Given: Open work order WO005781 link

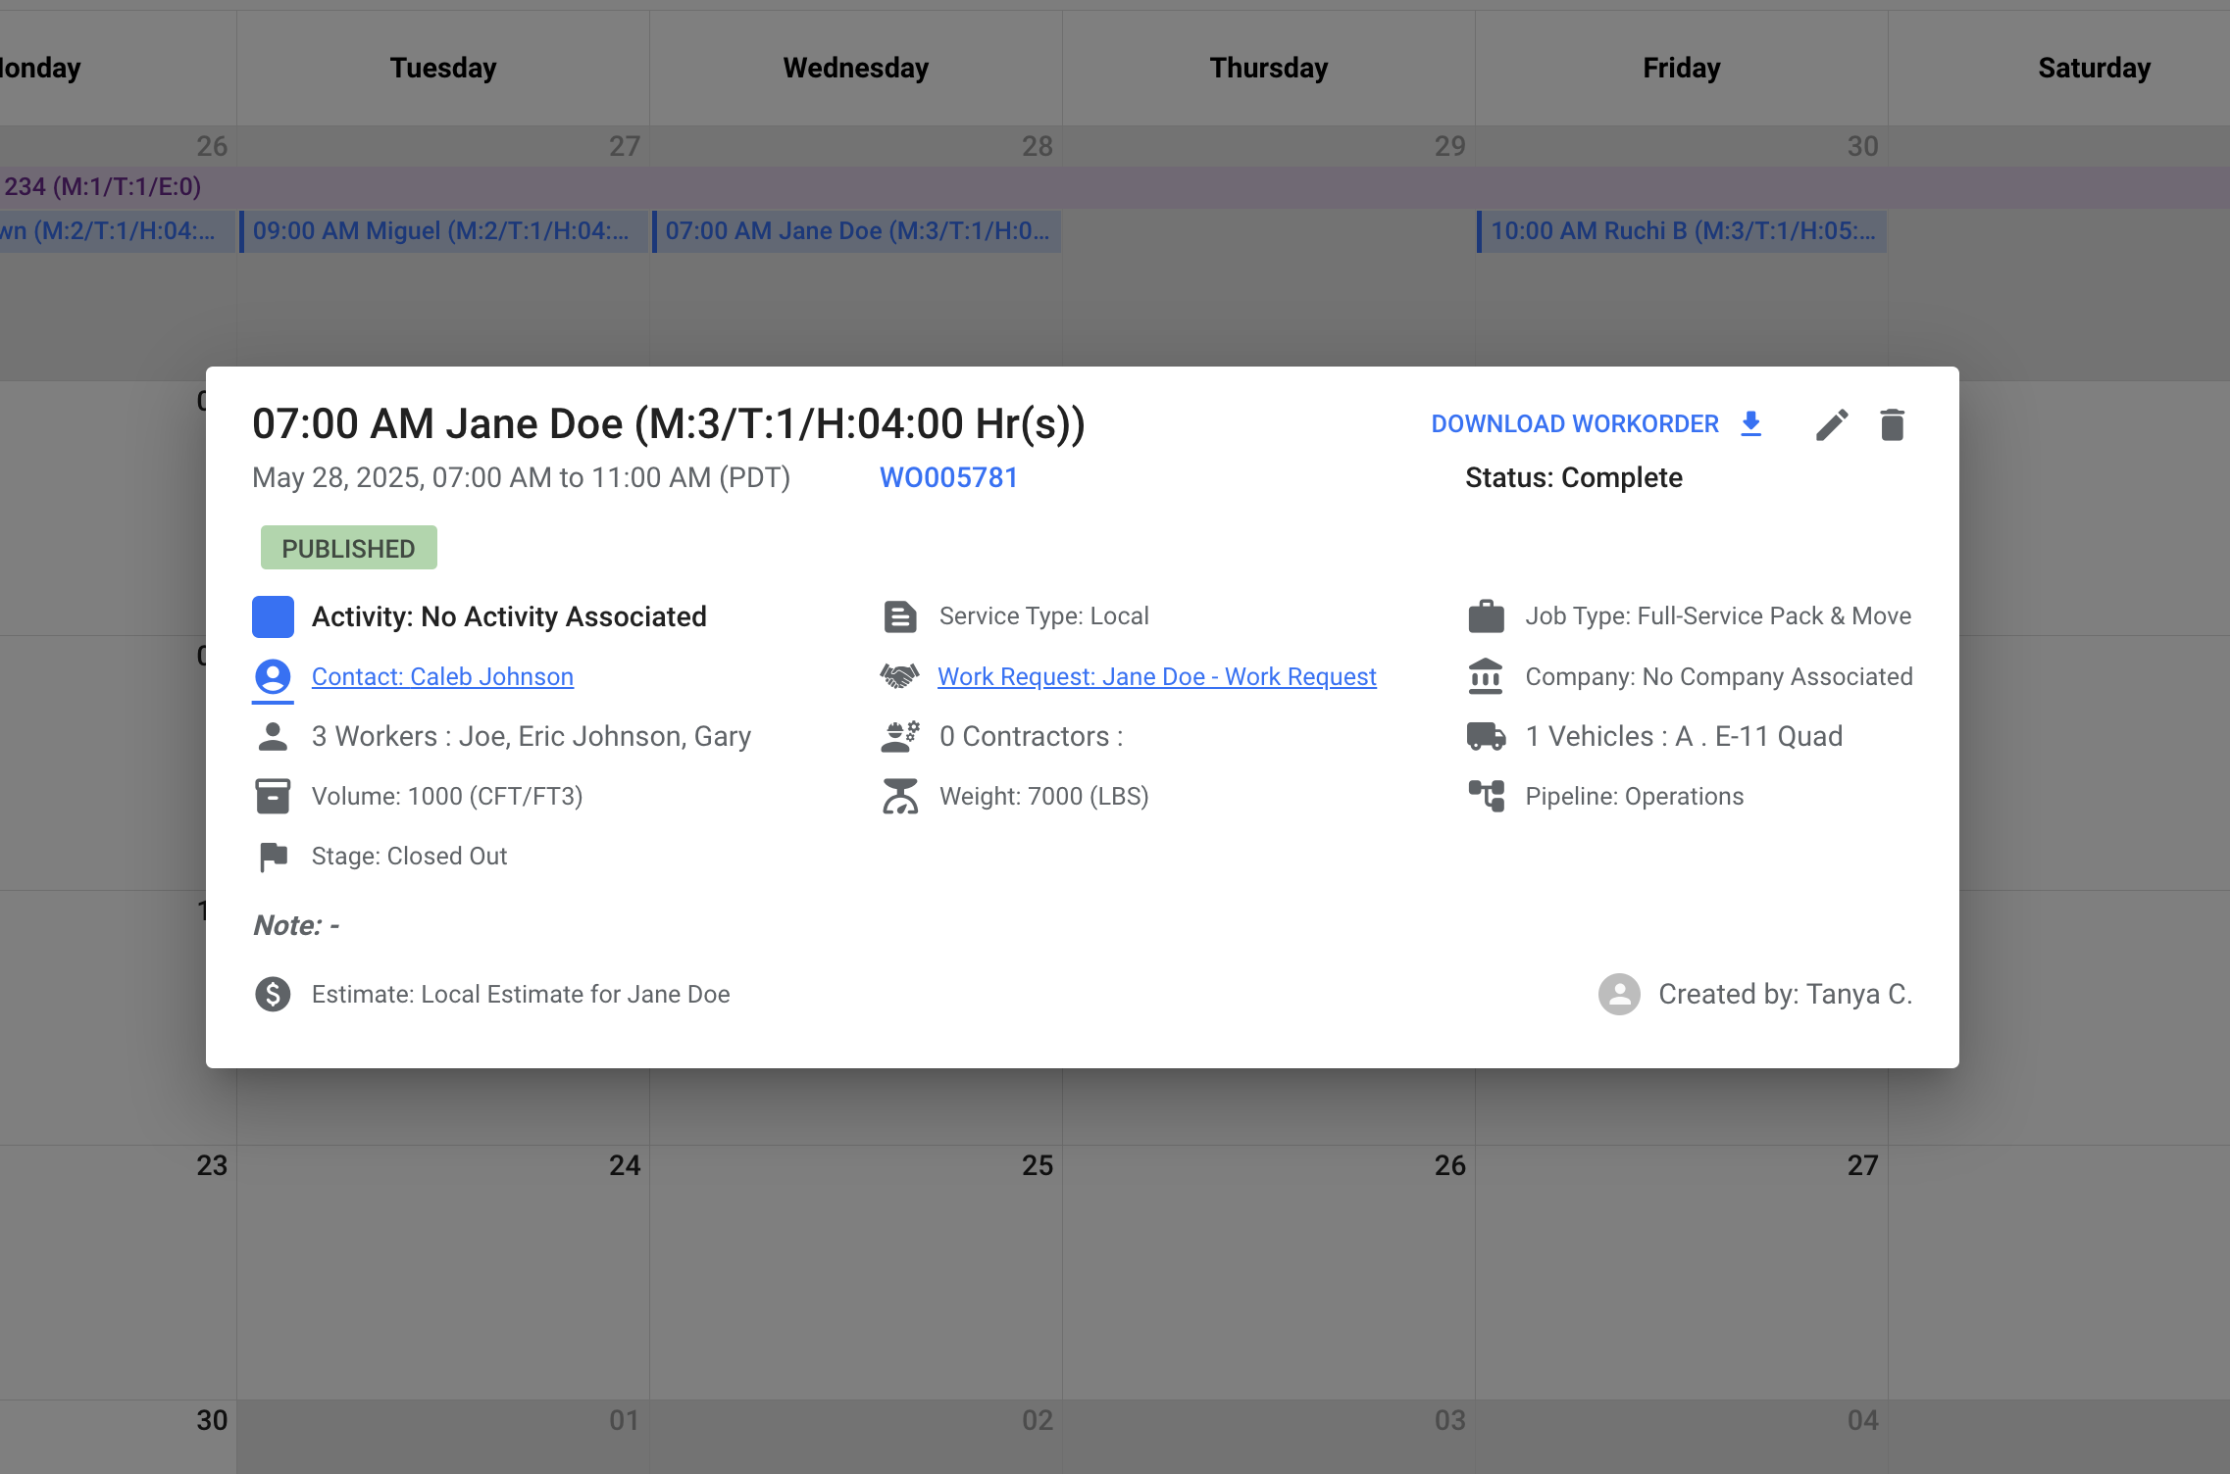Looking at the screenshot, I should (948, 477).
